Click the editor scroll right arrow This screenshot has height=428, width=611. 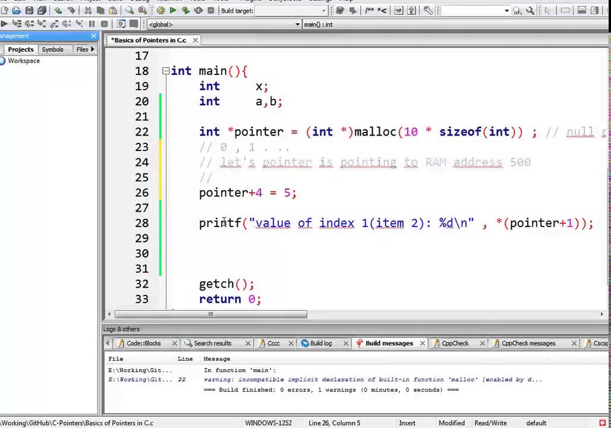click(x=602, y=314)
